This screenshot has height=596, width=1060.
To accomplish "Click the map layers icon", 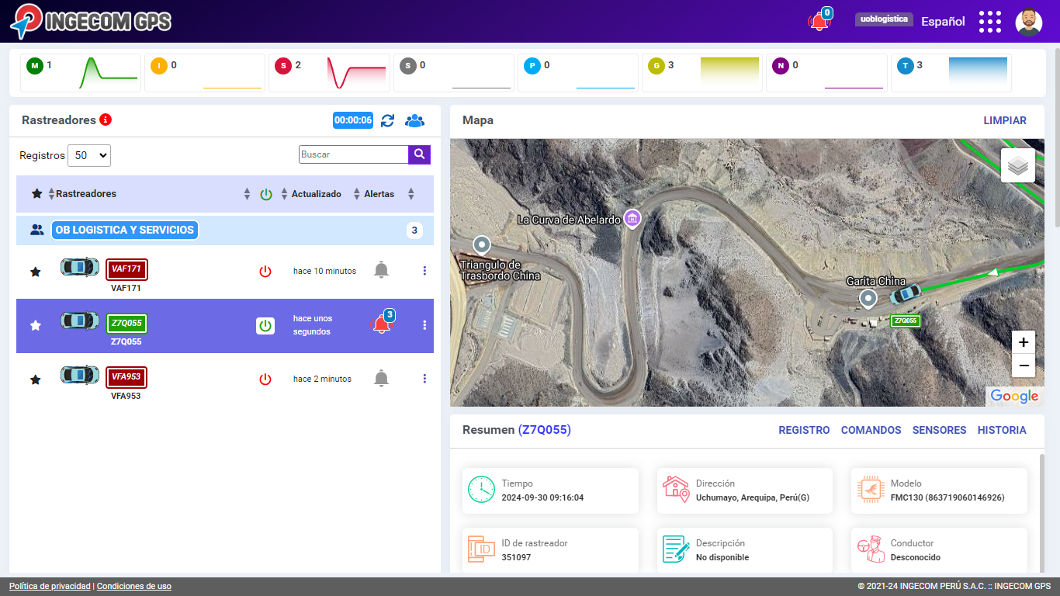I will pyautogui.click(x=1017, y=165).
